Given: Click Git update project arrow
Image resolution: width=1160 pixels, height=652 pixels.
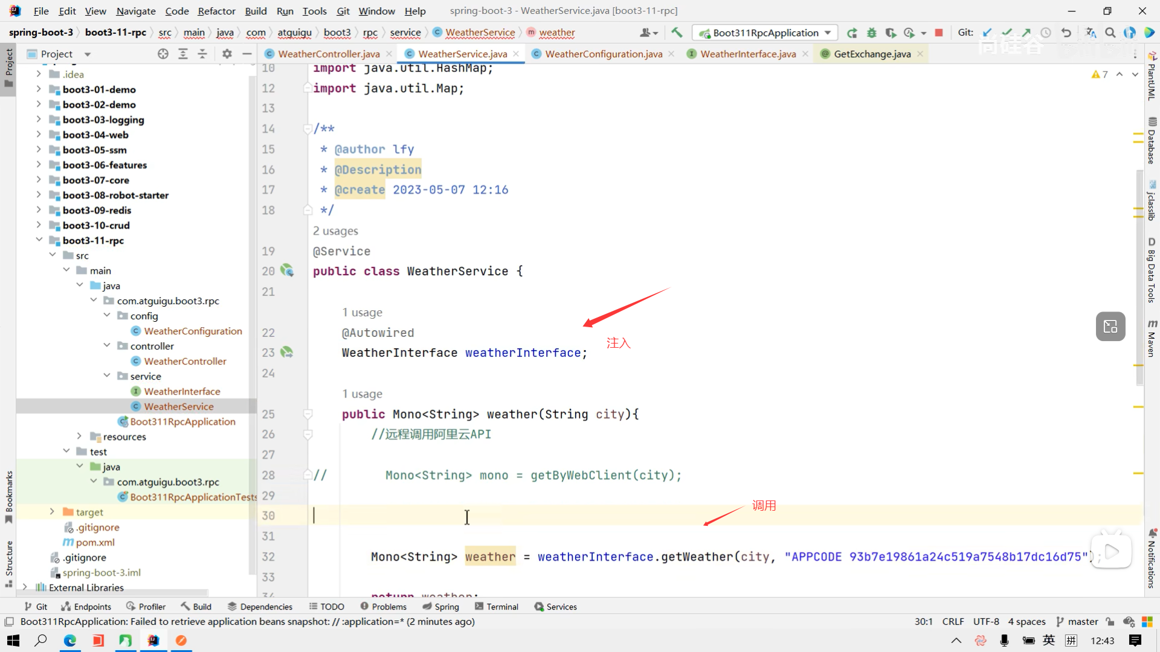Looking at the screenshot, I should pos(987,33).
